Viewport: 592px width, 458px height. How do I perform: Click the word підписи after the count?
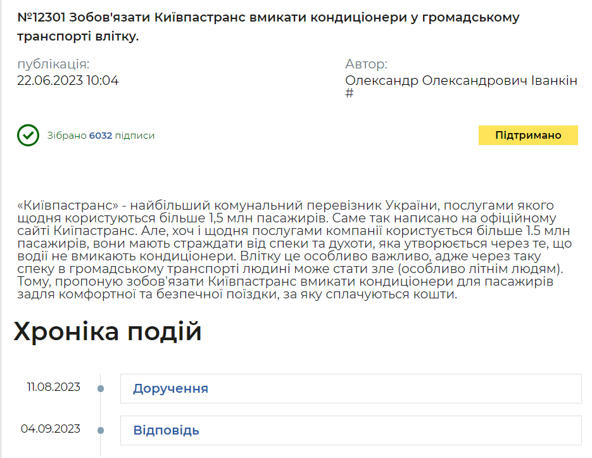135,136
